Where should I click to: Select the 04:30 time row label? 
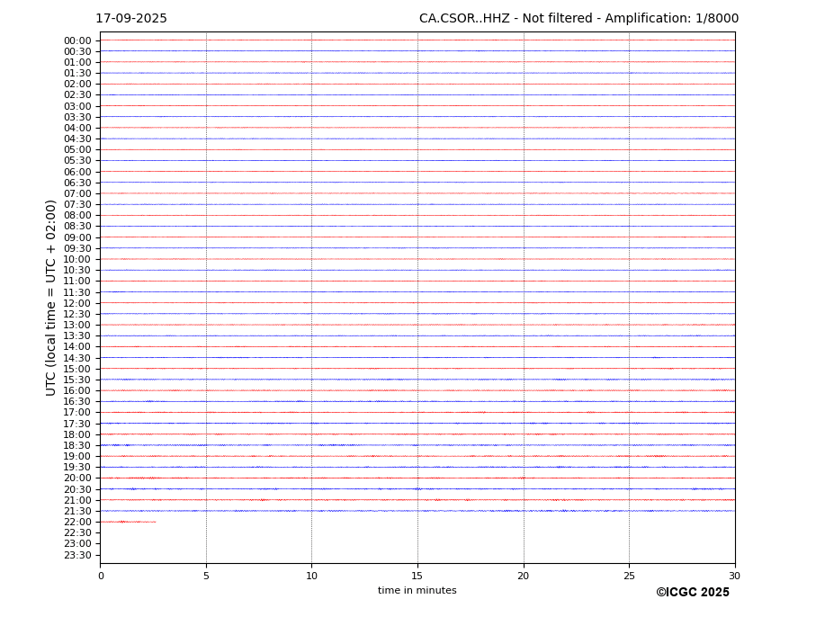point(77,139)
